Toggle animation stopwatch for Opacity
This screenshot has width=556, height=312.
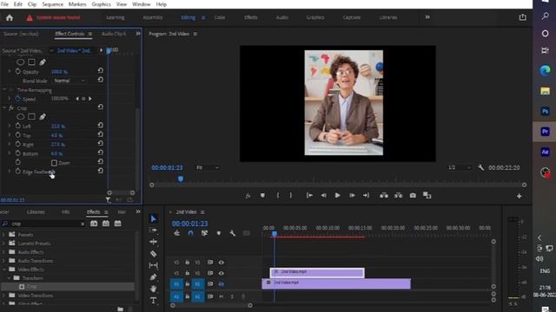coord(17,71)
